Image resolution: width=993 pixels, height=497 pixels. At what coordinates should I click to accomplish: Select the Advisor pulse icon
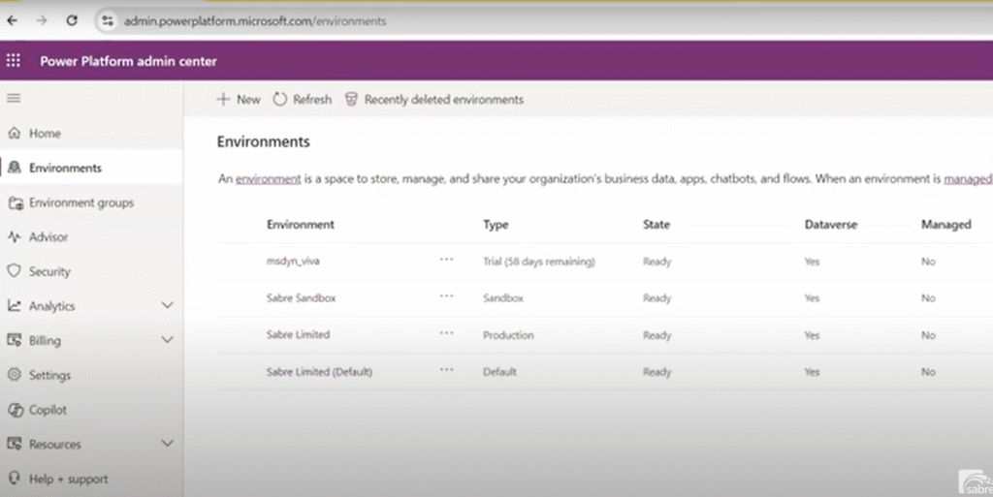click(x=15, y=237)
